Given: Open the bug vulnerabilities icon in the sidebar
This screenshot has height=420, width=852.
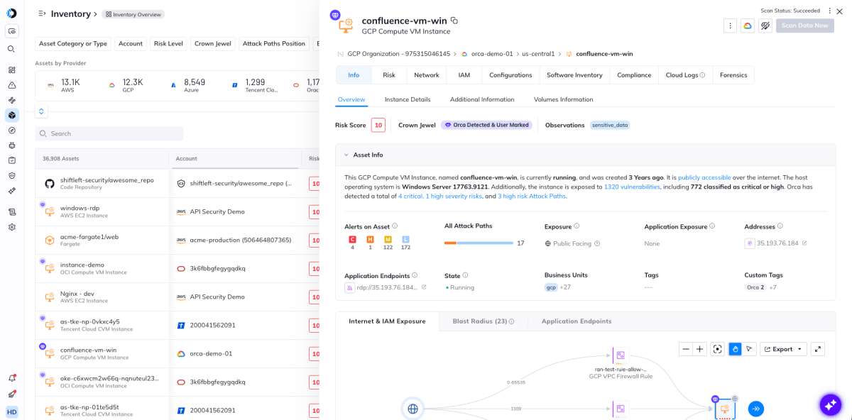Looking at the screenshot, I should 11,145.
